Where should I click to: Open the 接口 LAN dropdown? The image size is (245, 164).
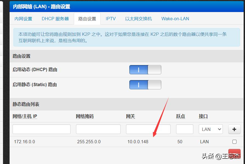click(x=211, y=129)
